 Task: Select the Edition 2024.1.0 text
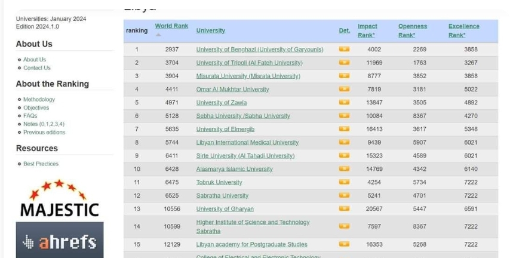38,27
